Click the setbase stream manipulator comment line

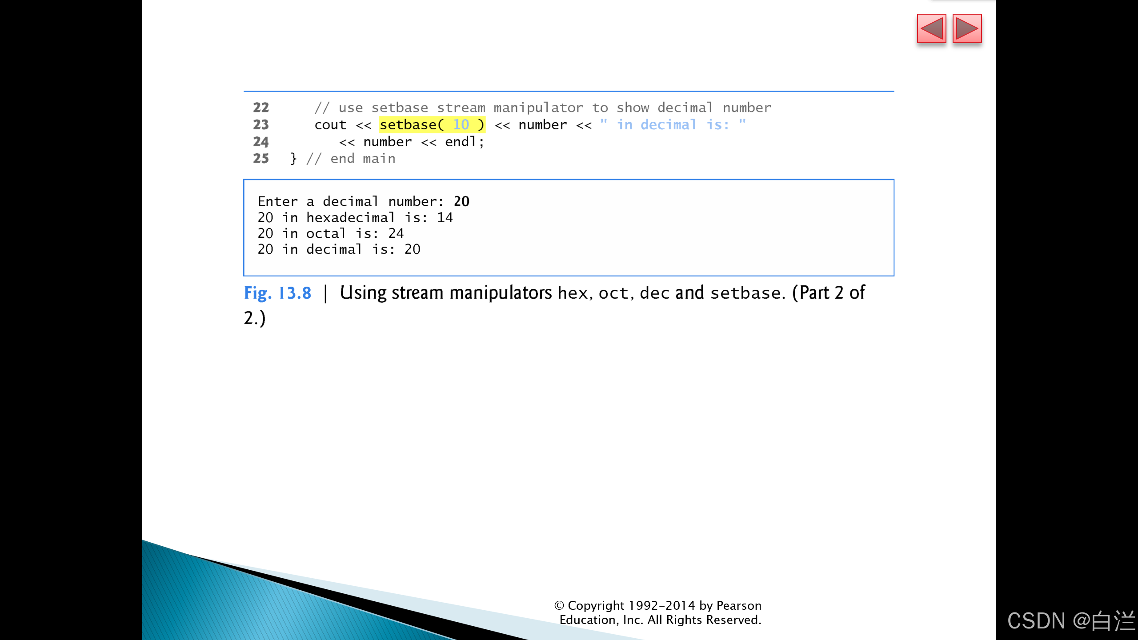pos(542,108)
